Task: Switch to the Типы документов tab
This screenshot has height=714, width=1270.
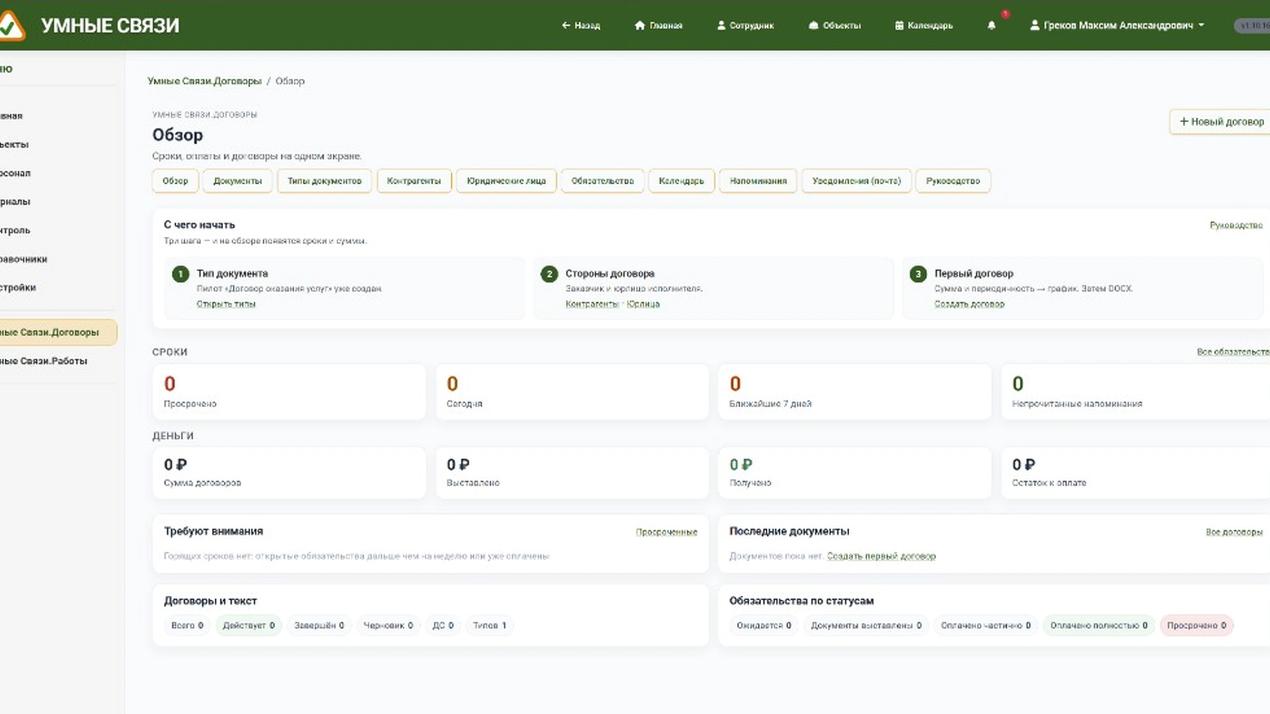Action: (324, 181)
